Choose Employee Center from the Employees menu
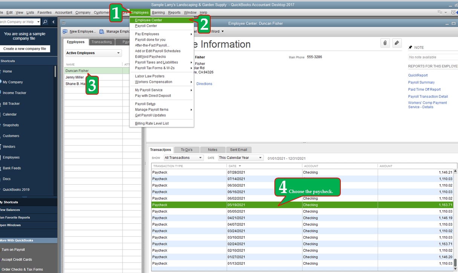The height and width of the screenshot is (273, 458). (162, 20)
